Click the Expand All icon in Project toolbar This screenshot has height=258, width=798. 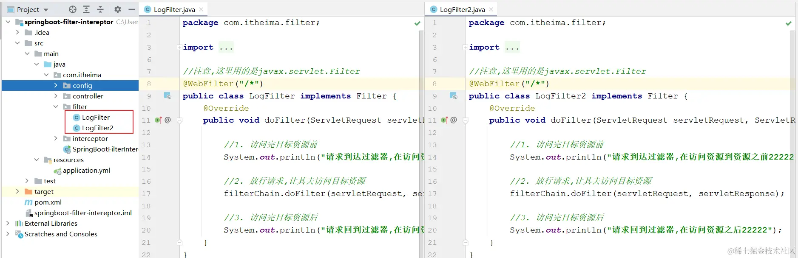click(86, 9)
